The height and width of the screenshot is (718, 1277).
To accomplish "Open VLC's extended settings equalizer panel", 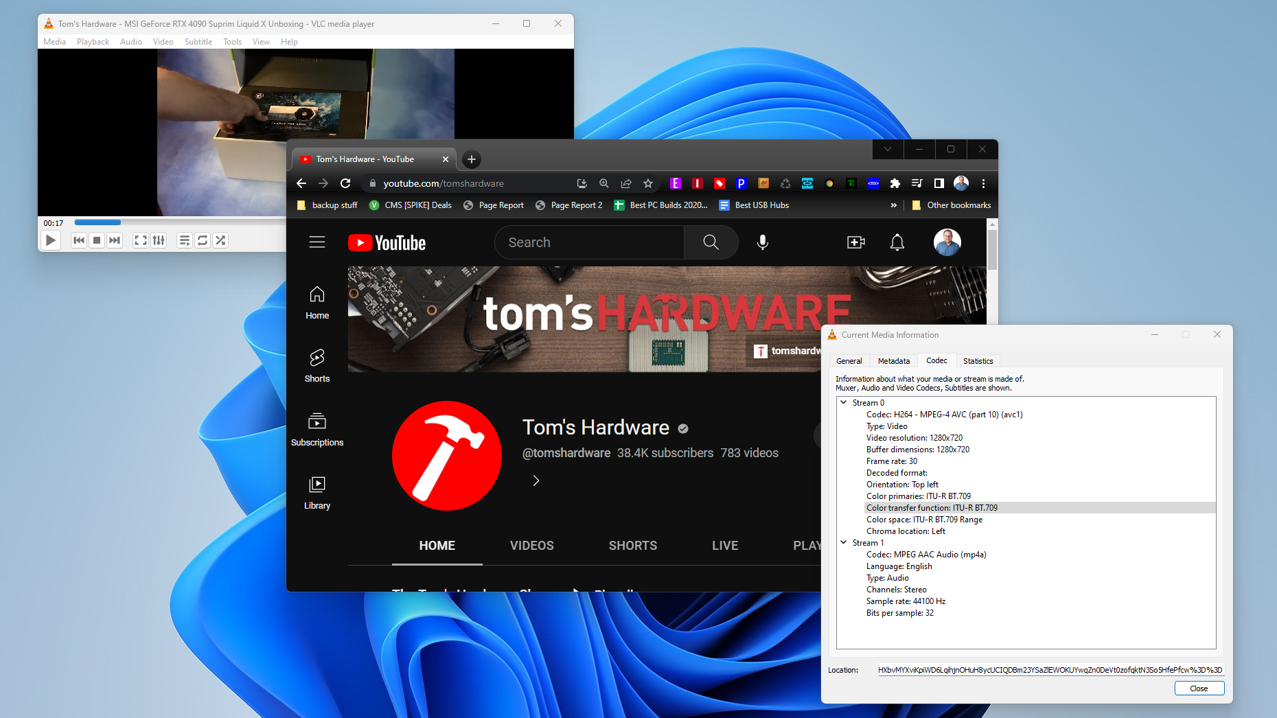I will coord(159,240).
